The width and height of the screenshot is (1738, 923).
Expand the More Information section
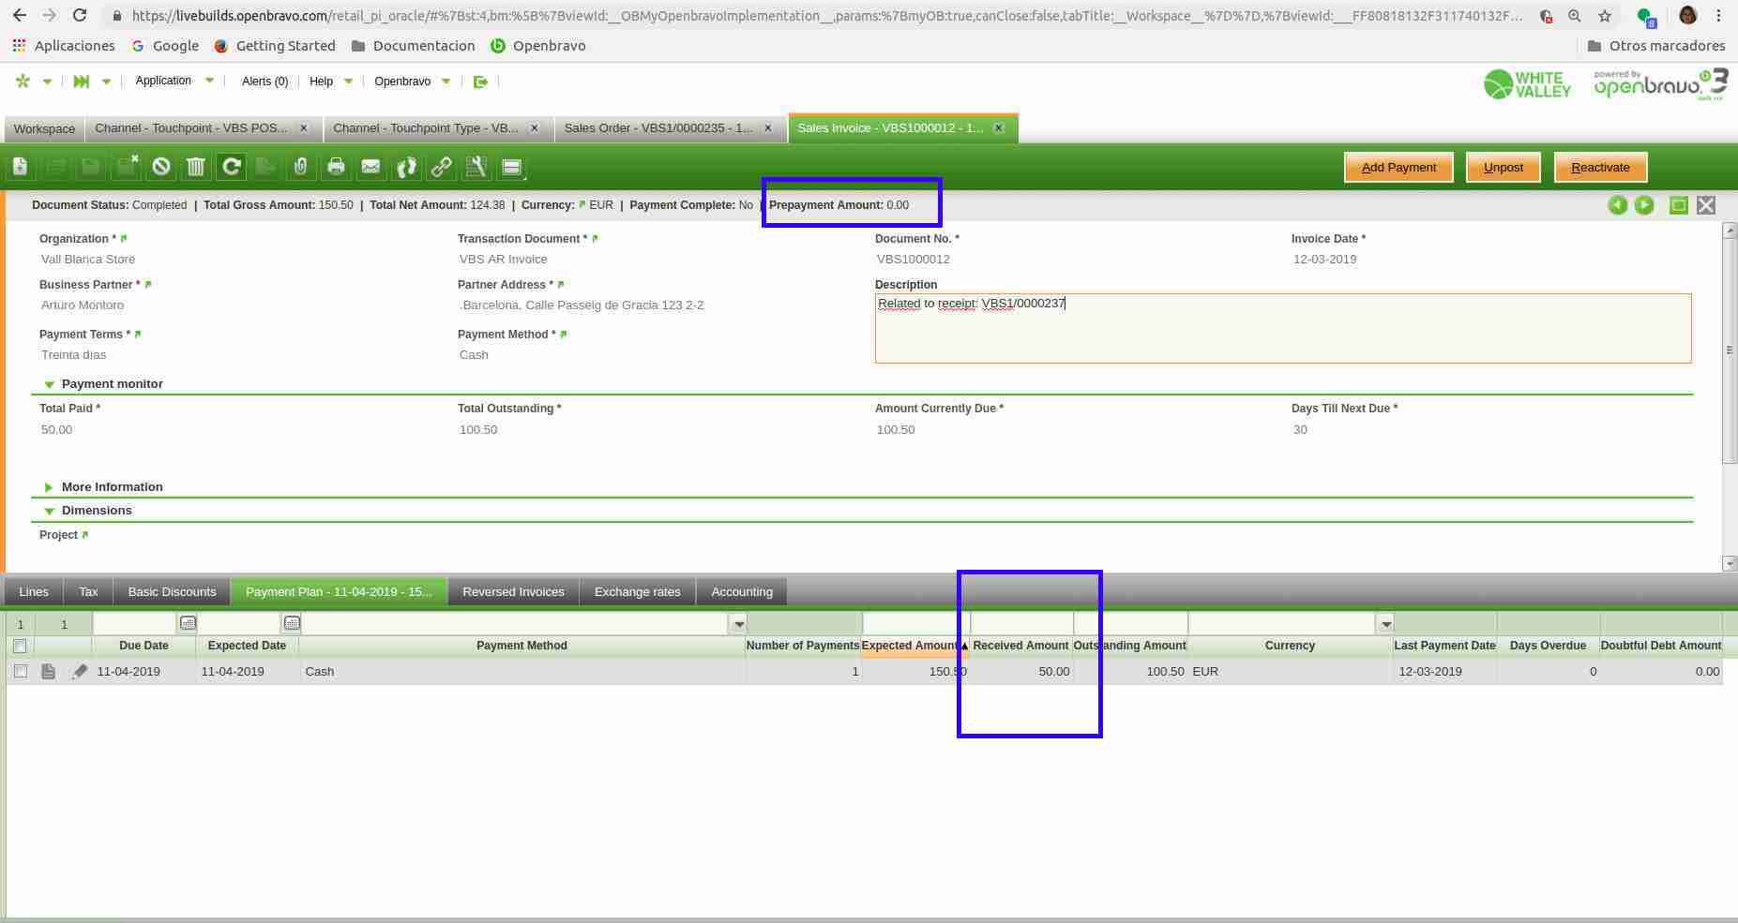(50, 487)
